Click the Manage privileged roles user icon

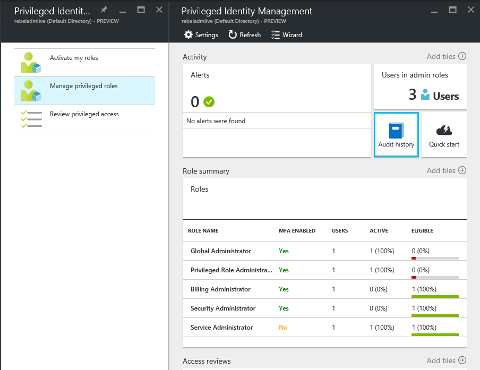[x=31, y=91]
